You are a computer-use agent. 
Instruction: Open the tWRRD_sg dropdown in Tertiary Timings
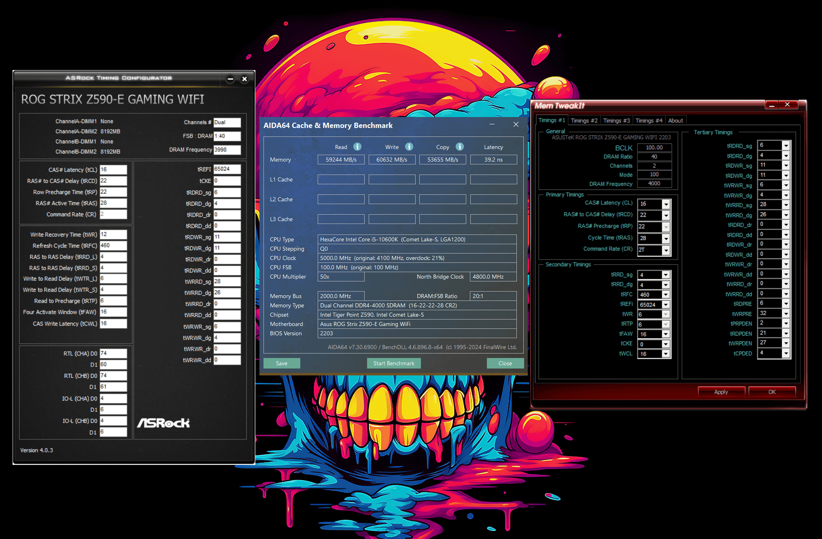pyautogui.click(x=786, y=205)
